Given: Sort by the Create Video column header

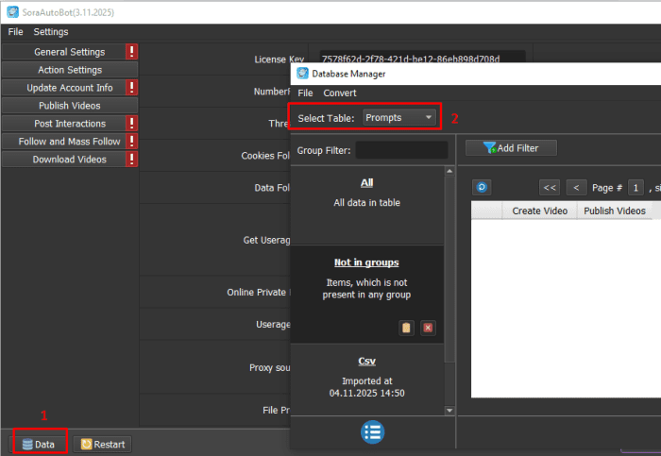Looking at the screenshot, I should (539, 211).
